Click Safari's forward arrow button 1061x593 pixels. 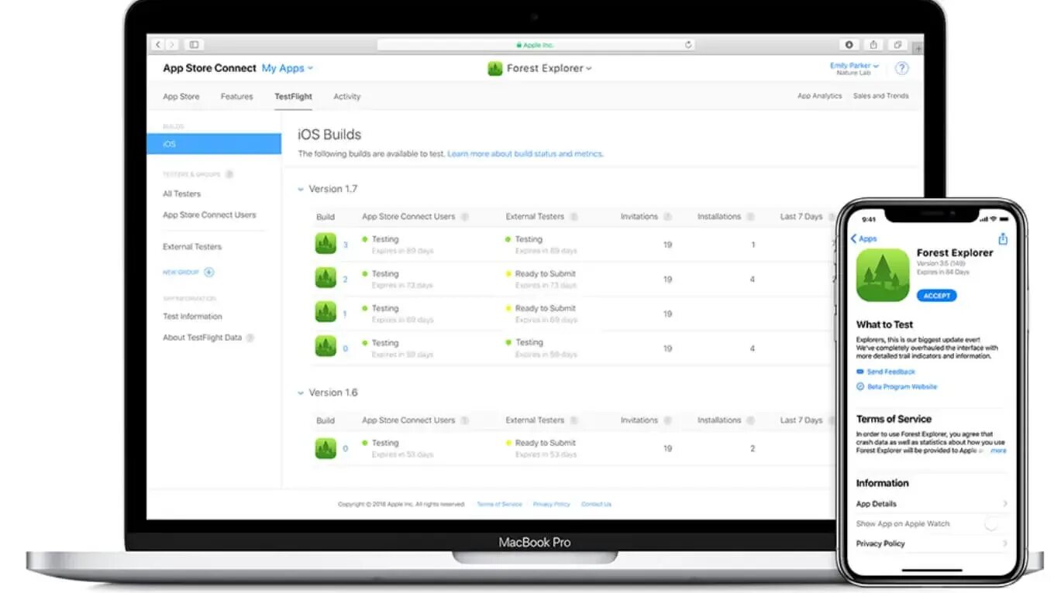pyautogui.click(x=172, y=45)
